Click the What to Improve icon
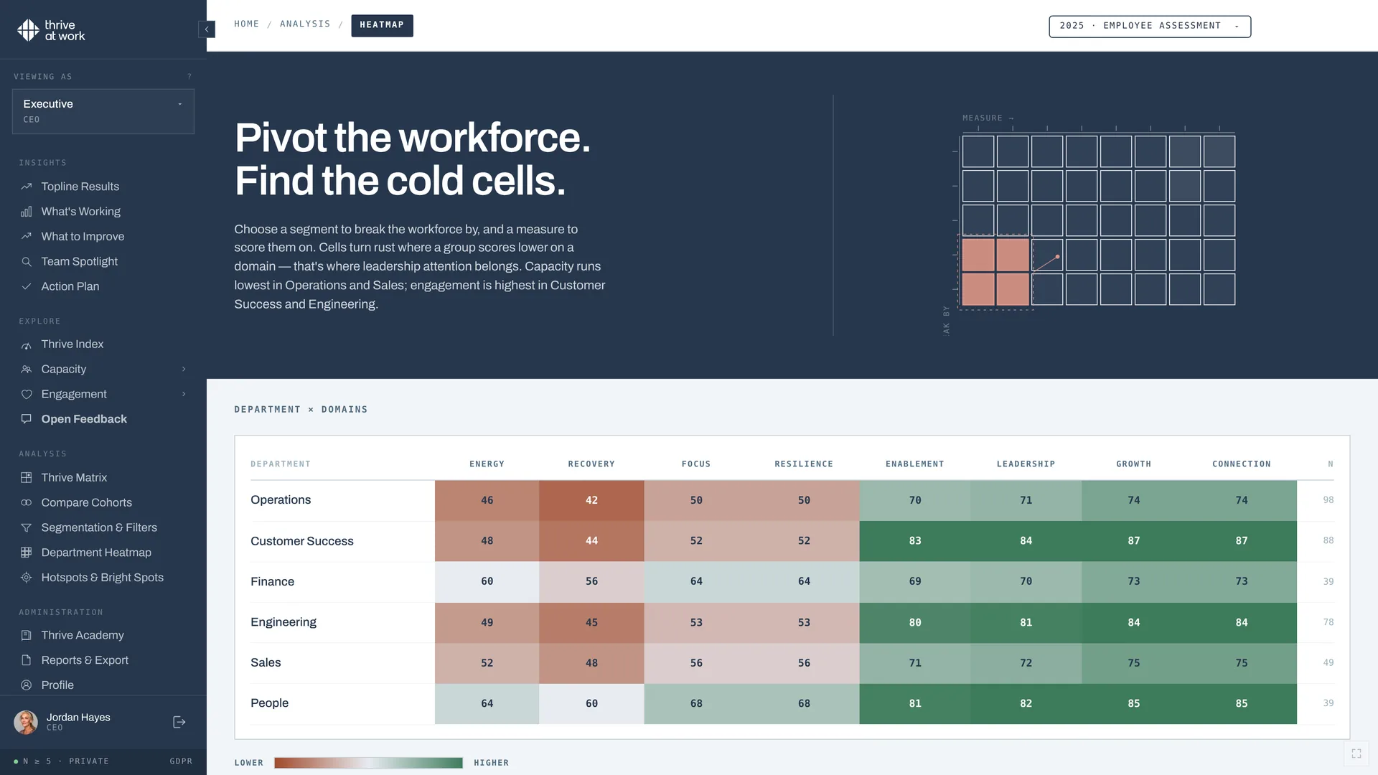The width and height of the screenshot is (1378, 775). point(27,237)
